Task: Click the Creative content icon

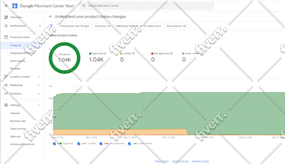Action: click(x=6, y=77)
